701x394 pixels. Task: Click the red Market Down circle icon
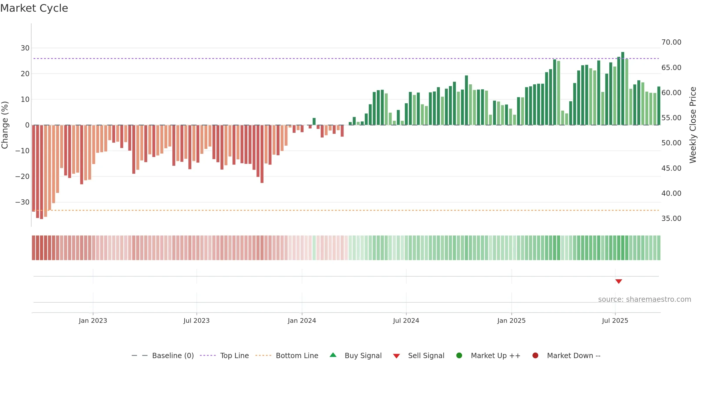[x=535, y=355]
